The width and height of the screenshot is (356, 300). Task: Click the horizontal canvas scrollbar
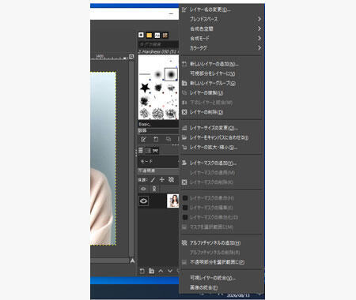(109, 261)
